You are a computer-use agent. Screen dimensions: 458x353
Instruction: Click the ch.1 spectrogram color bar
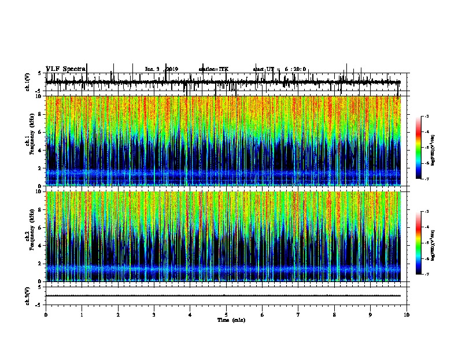coord(419,148)
